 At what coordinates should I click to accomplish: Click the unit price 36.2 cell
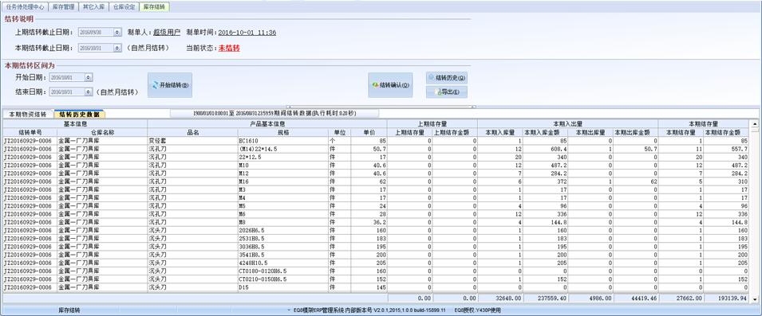click(369, 222)
